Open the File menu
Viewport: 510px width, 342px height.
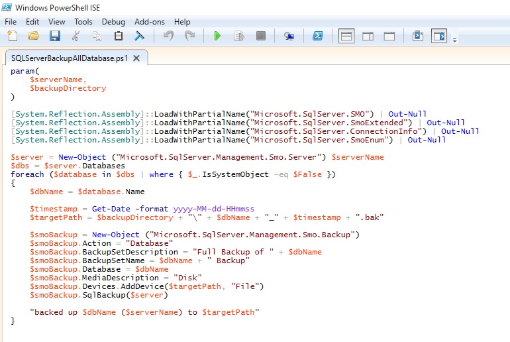(x=11, y=22)
